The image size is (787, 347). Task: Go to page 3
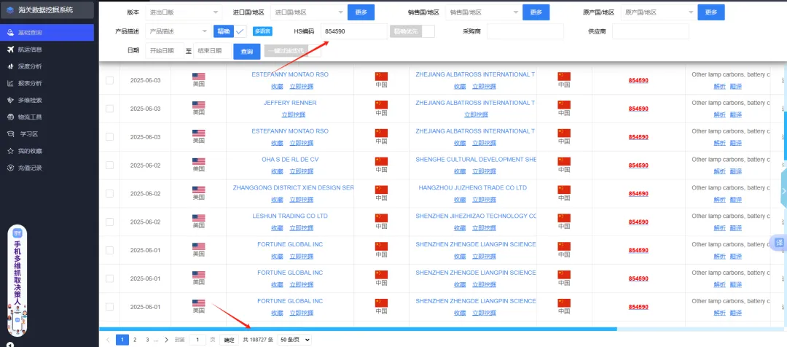click(147, 340)
